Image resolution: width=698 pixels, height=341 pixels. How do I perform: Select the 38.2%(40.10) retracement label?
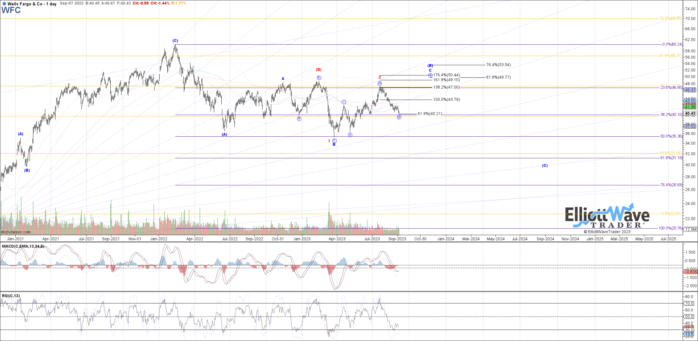click(x=671, y=115)
